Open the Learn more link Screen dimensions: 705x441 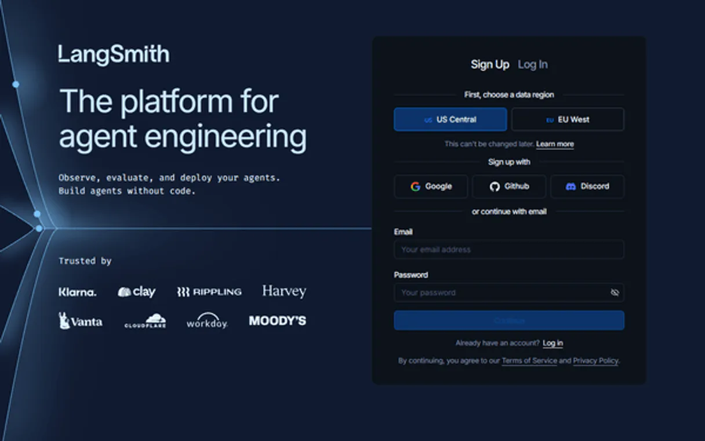(554, 144)
